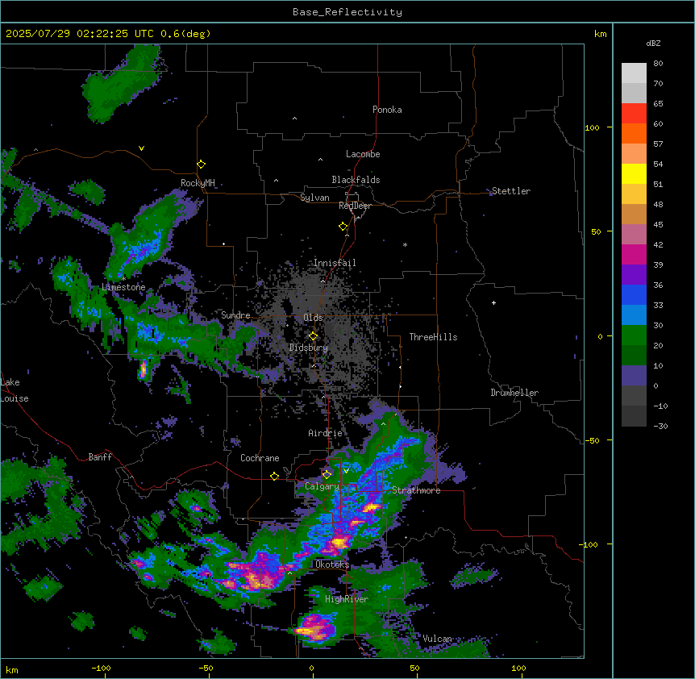Click the small red cell south of Limestone
Image resolution: width=695 pixels, height=679 pixels.
[x=144, y=369]
